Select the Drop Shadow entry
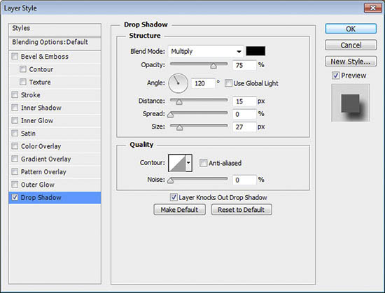The image size is (385, 293). pyautogui.click(x=55, y=197)
